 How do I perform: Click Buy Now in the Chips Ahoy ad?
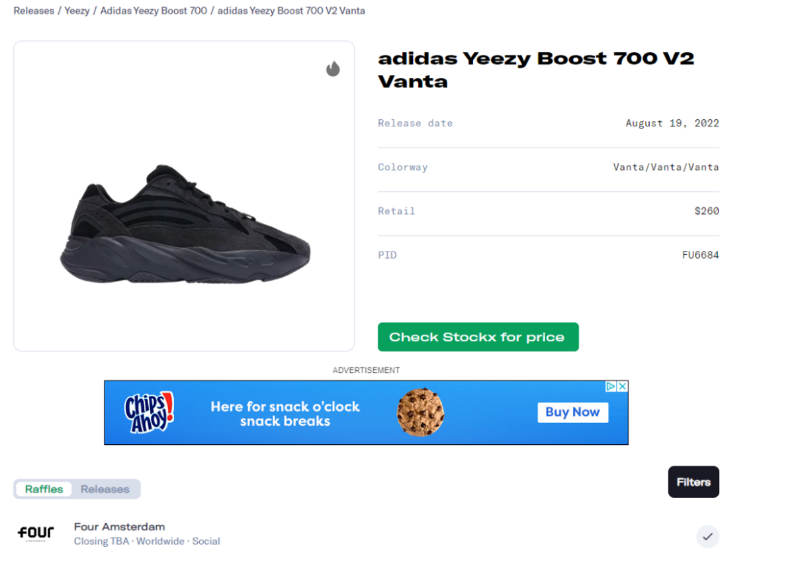click(x=572, y=412)
